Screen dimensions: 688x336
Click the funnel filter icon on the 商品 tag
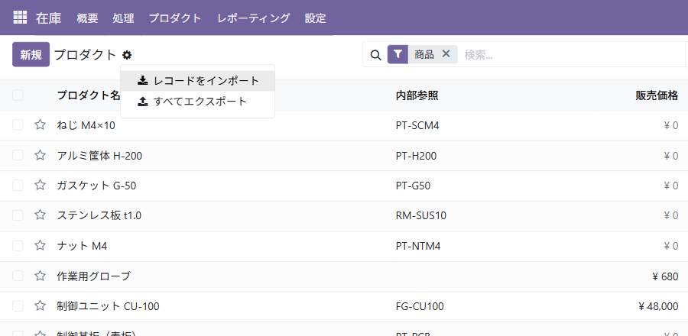[398, 54]
